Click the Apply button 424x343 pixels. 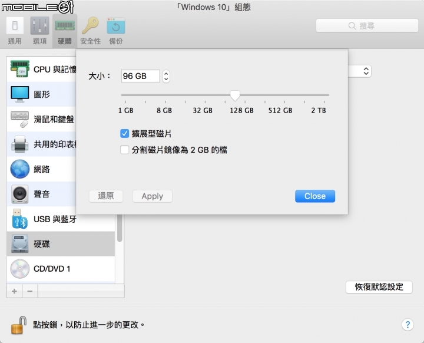153,196
